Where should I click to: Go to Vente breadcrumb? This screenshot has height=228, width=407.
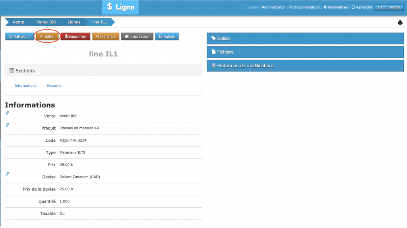coord(18,22)
